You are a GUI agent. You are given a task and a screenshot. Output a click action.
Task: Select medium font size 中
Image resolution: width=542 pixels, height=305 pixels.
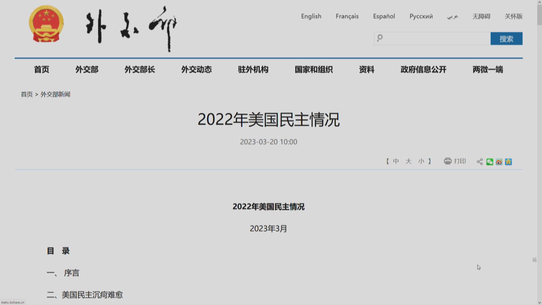(396, 161)
